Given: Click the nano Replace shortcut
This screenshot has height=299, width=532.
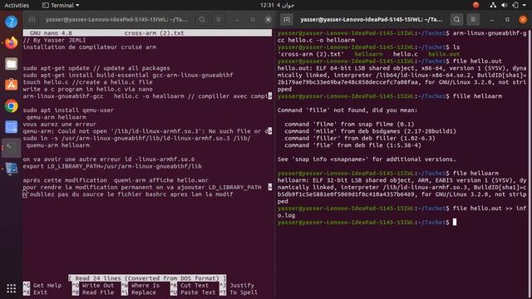Looking at the screenshot, I should click(139, 292).
